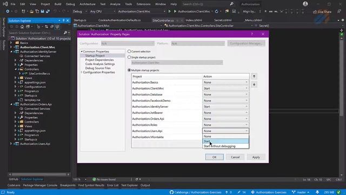Open the Extensions menu
The image size is (346, 195).
point(143,4)
